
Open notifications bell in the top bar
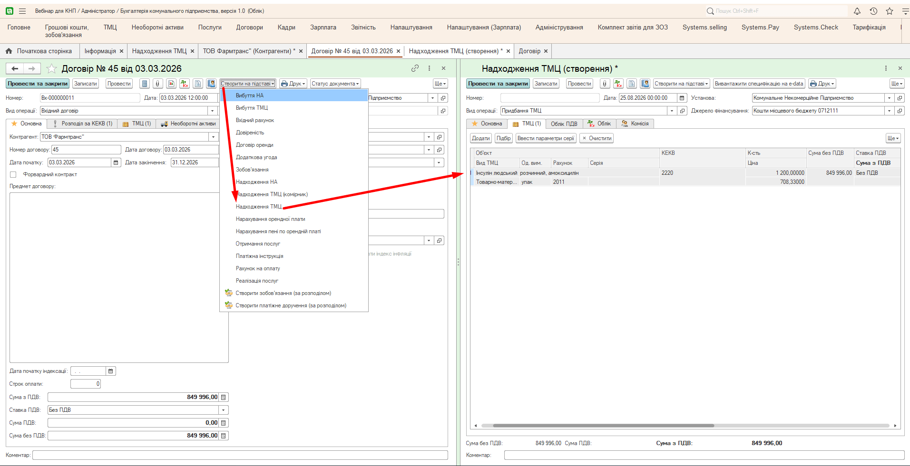(857, 11)
